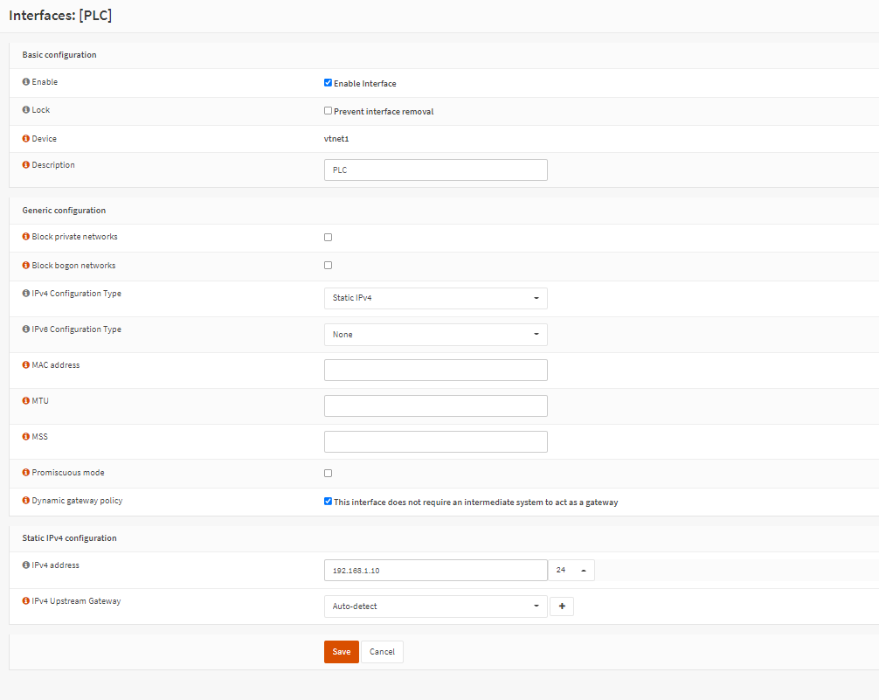Click the plus icon to add a gateway

click(x=562, y=606)
